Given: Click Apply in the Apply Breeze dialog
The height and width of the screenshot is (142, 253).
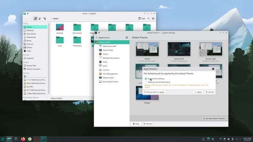Looking at the screenshot, I should click(x=198, y=92).
